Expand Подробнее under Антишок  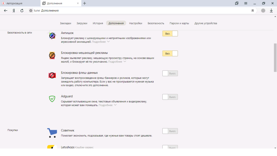(101, 42)
